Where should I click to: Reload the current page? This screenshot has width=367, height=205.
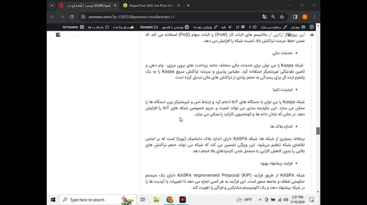click(72, 17)
